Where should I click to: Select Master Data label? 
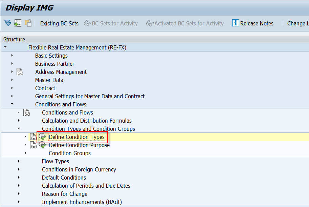(49, 80)
